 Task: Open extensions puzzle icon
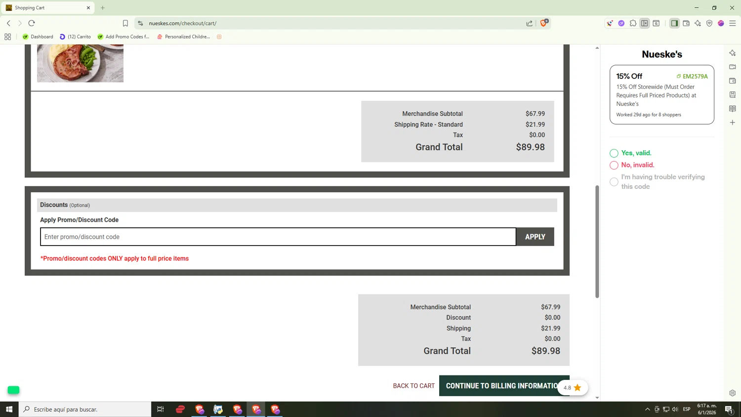(633, 23)
